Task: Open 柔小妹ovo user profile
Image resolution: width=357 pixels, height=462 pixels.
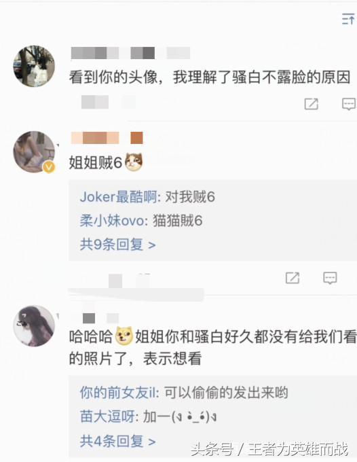Action: click(112, 220)
